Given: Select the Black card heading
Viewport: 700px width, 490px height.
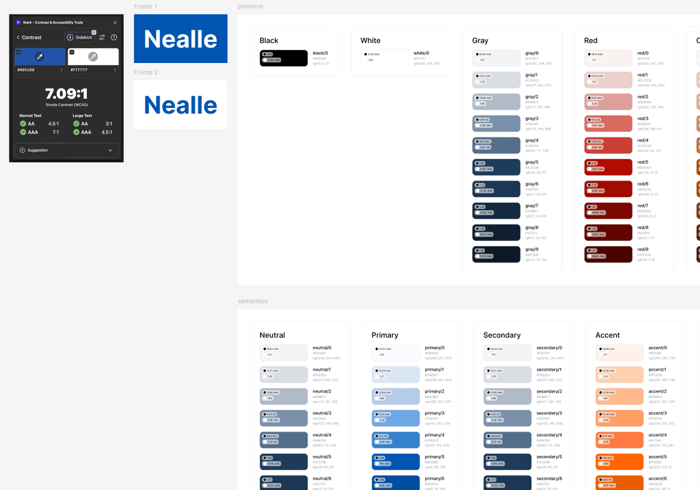Looking at the screenshot, I should click(269, 40).
